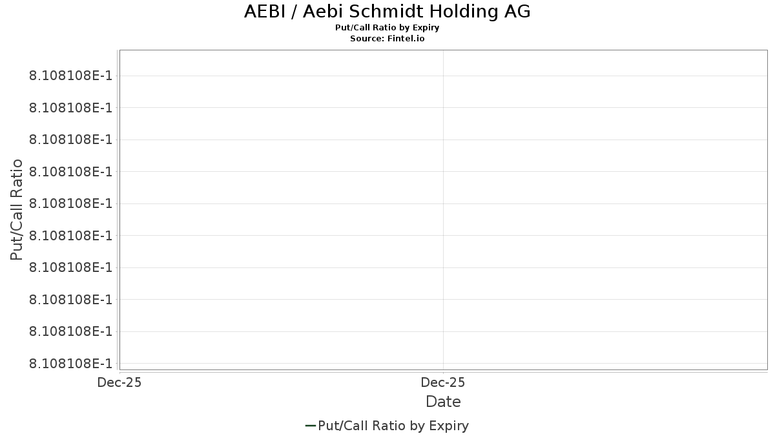
Task: Select the Dec-25 label at the axis origin
Action: click(119, 382)
